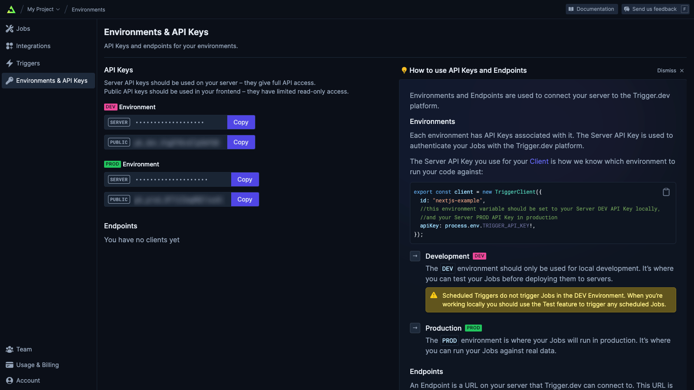Click the blurred PROD public key field
The image size is (694, 390).
167,199
